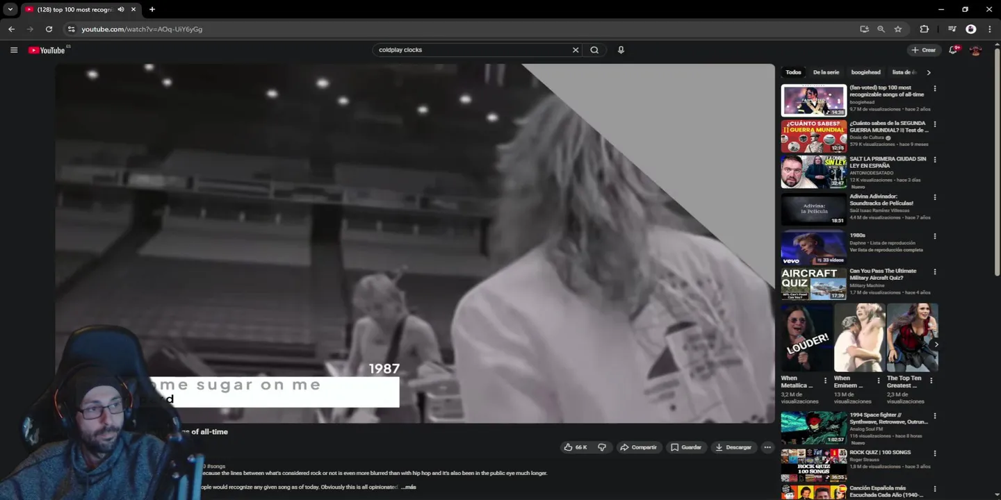Open options for the 1980s playlist
Image resolution: width=1001 pixels, height=500 pixels.
(x=935, y=236)
